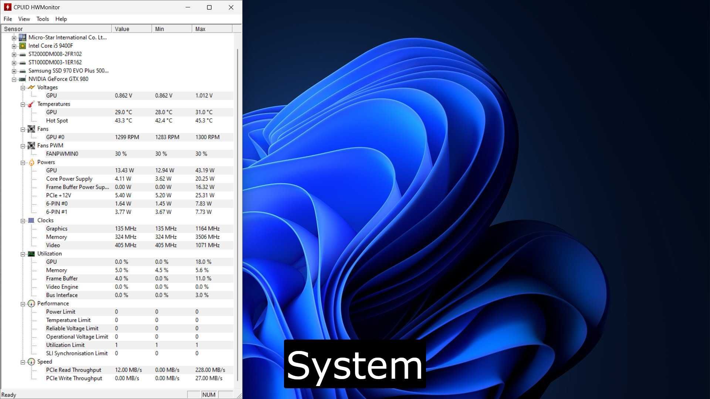Viewport: 710px width, 399px height.
Task: Toggle visibility of Utilization subsection
Action: (23, 253)
